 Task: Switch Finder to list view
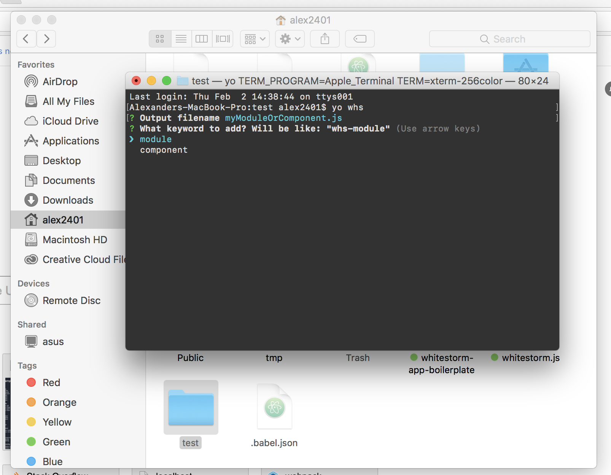181,39
